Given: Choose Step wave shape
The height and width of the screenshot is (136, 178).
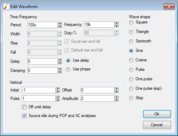Looking at the screenshot, I should click(x=131, y=98).
